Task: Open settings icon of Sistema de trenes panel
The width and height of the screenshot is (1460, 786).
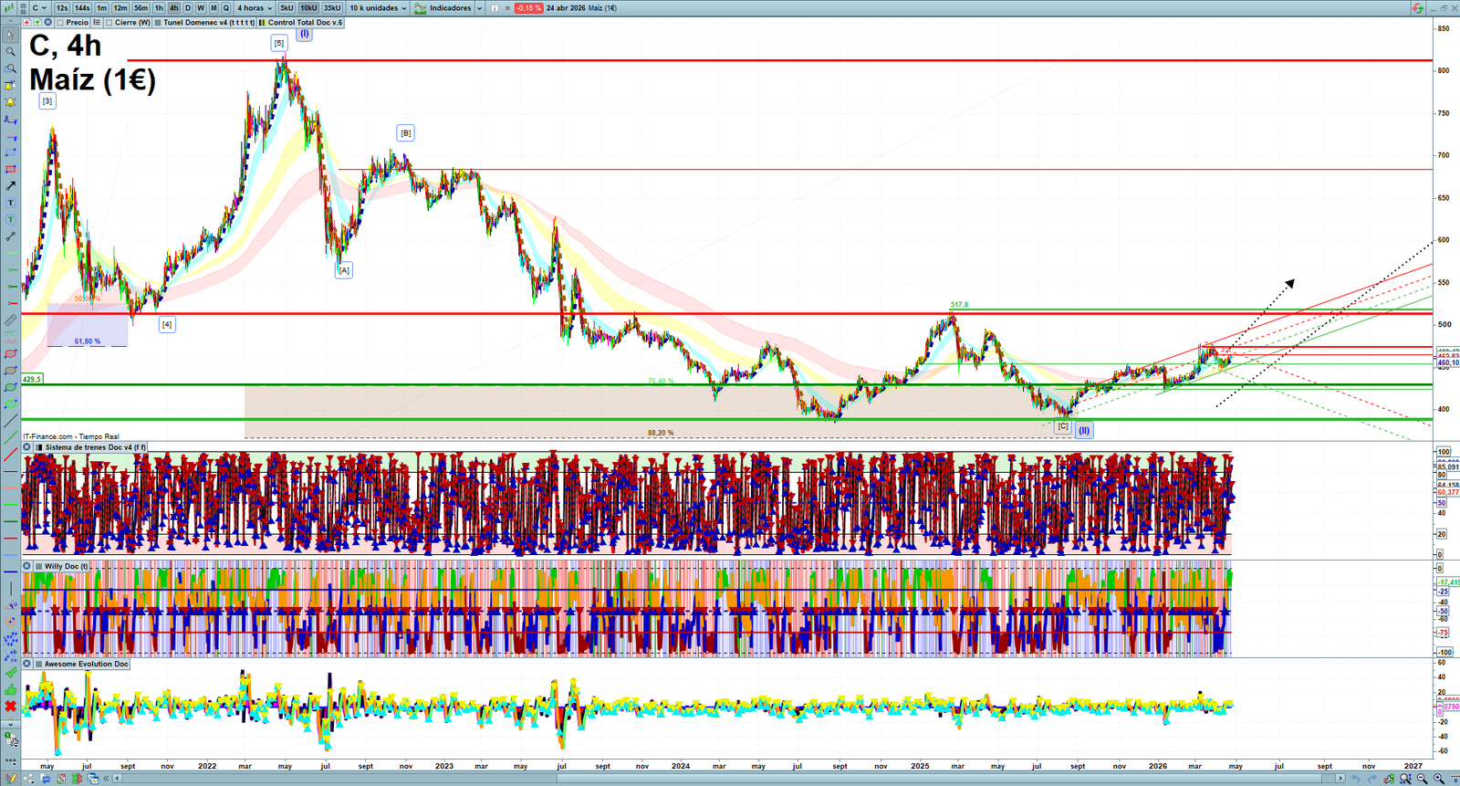Action: [x=27, y=447]
